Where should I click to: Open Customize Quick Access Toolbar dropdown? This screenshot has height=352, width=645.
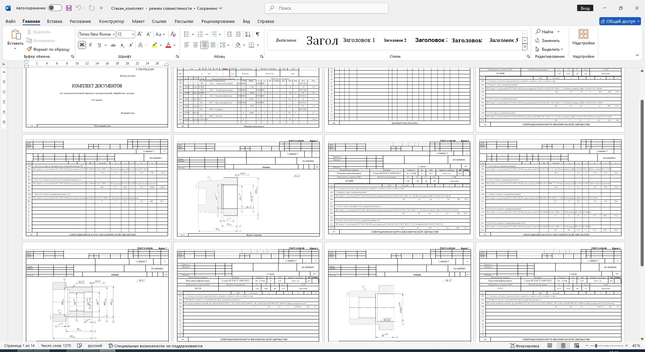coord(101,8)
